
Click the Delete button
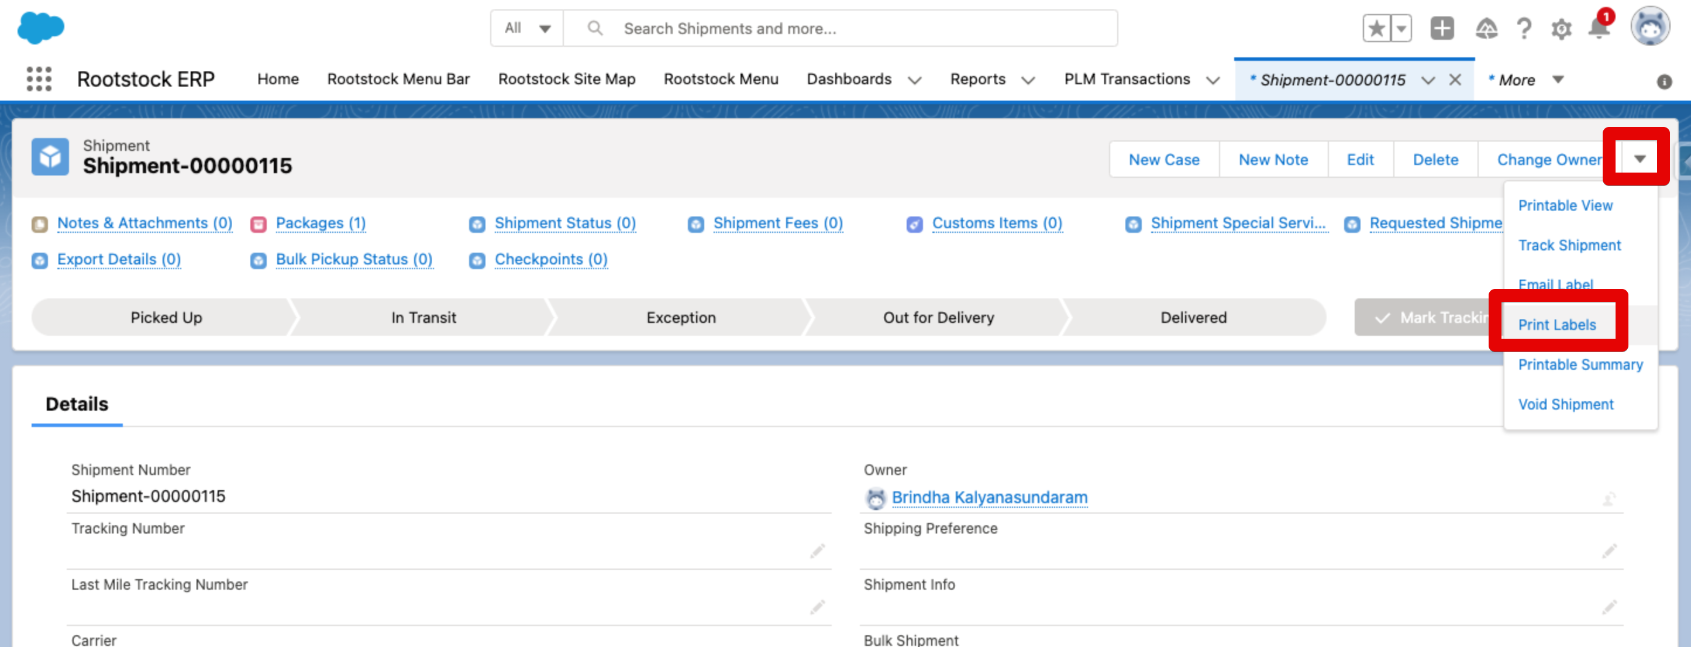(1435, 160)
